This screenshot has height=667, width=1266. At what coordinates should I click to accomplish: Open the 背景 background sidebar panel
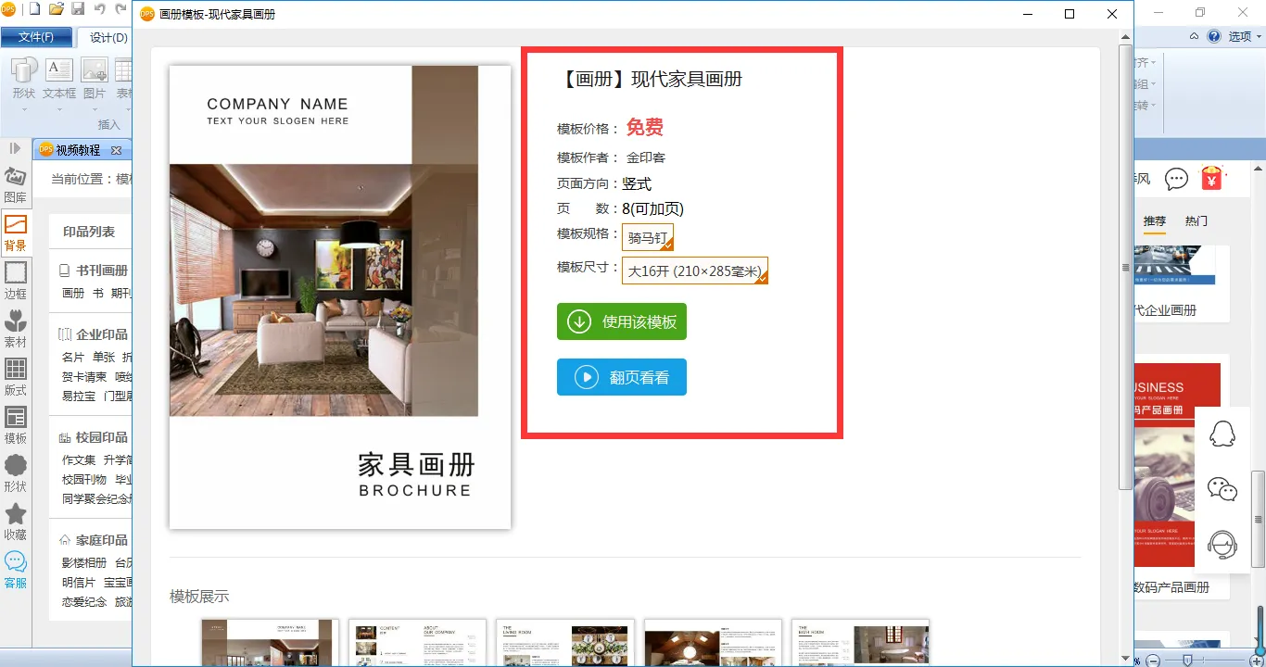(x=15, y=233)
